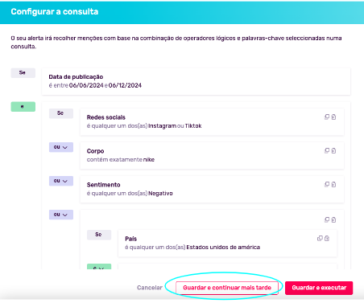Click Guardar e executar button

click(319, 288)
